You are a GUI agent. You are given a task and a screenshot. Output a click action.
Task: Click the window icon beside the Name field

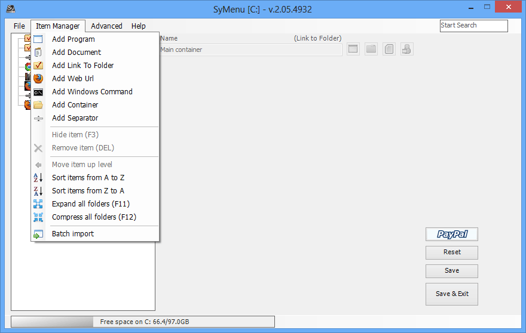coord(353,50)
